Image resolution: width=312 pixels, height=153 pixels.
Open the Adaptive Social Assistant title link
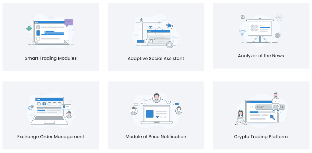(156, 59)
